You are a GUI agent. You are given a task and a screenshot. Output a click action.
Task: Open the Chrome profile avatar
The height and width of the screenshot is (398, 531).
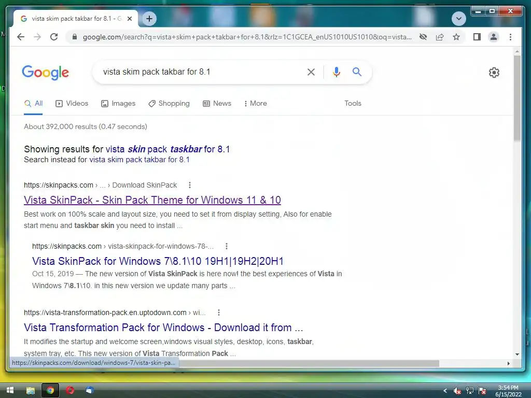click(x=494, y=37)
